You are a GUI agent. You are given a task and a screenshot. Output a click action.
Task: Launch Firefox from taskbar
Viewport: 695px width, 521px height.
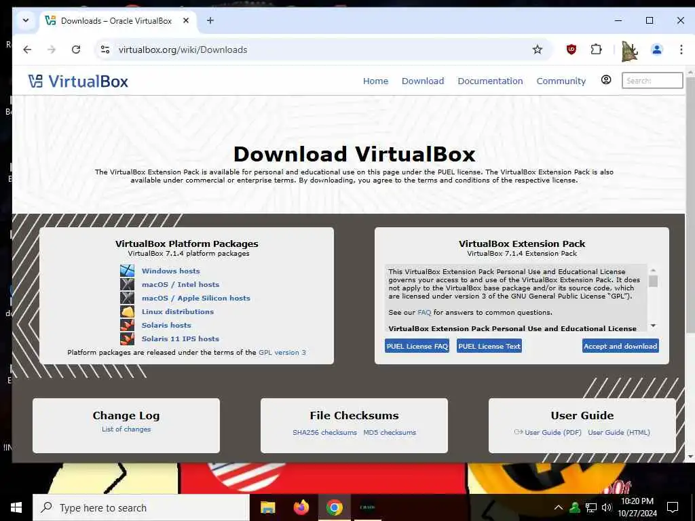point(301,507)
